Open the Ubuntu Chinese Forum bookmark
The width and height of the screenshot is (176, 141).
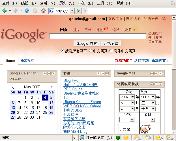(82, 102)
